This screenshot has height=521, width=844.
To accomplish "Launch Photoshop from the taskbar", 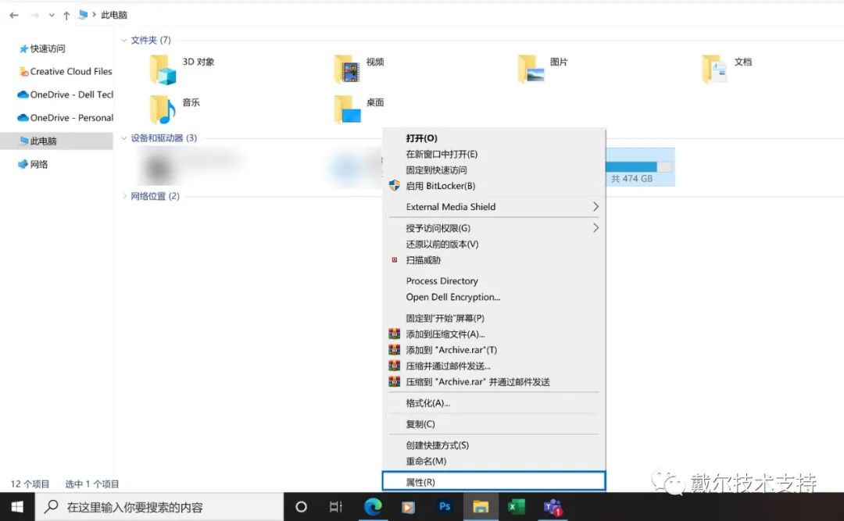I will pos(444,507).
